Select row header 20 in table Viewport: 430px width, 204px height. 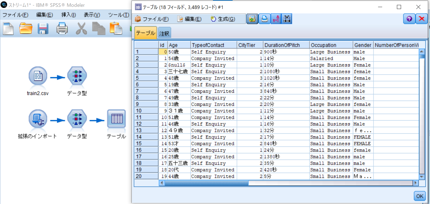(x=147, y=176)
